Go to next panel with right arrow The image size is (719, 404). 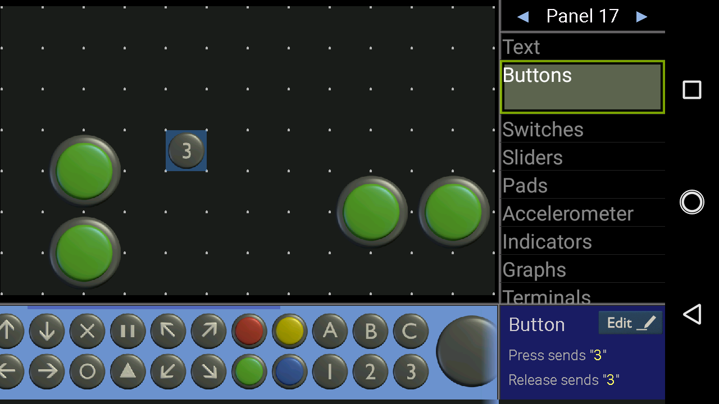641,17
